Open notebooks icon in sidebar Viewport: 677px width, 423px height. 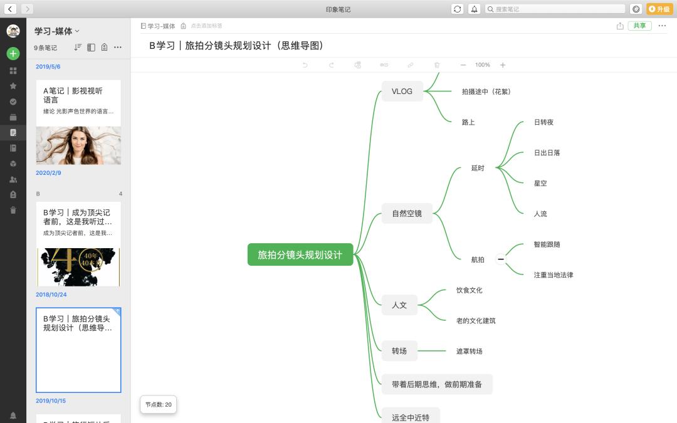pos(13,148)
